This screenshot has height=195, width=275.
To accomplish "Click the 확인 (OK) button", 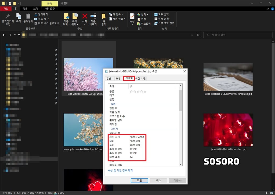I will 139,181.
